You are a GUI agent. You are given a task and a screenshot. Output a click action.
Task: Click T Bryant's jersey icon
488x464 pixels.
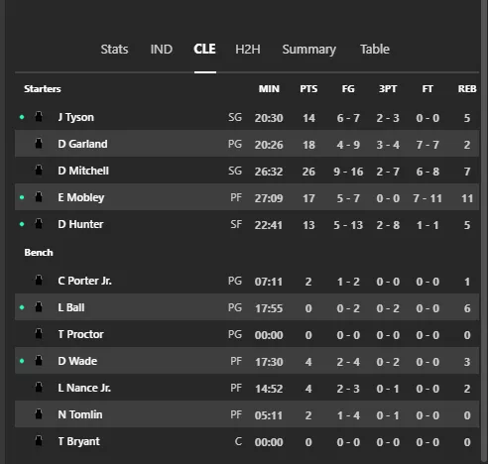[x=39, y=441]
